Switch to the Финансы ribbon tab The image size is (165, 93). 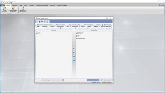(x=31, y=5)
